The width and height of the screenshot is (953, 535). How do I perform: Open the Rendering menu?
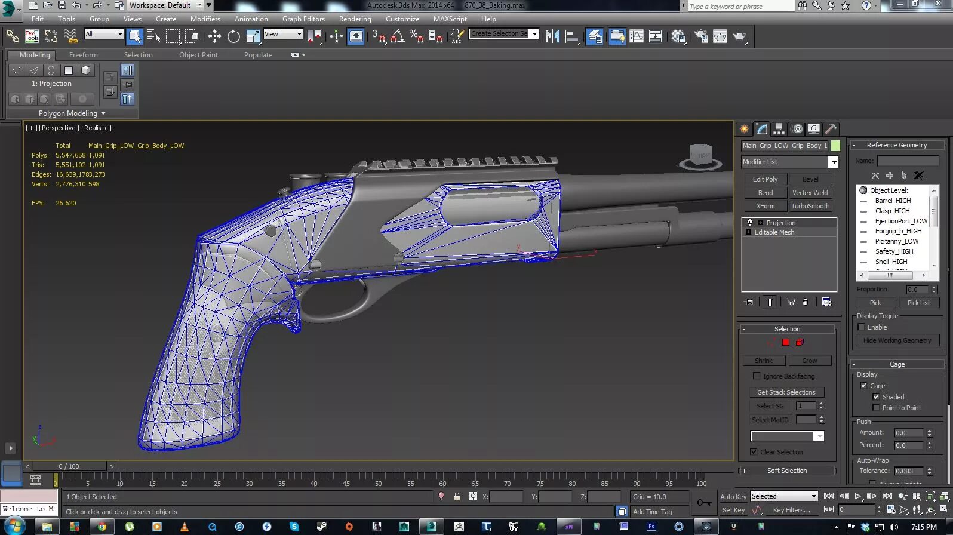pyautogui.click(x=355, y=19)
